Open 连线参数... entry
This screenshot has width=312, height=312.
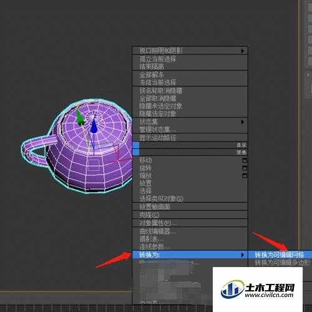[x=190, y=246]
